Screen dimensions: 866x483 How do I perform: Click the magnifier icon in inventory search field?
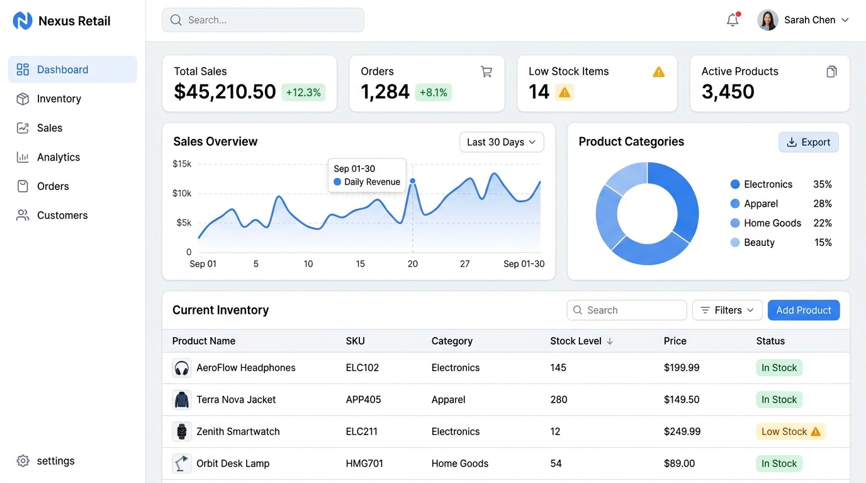tap(578, 310)
